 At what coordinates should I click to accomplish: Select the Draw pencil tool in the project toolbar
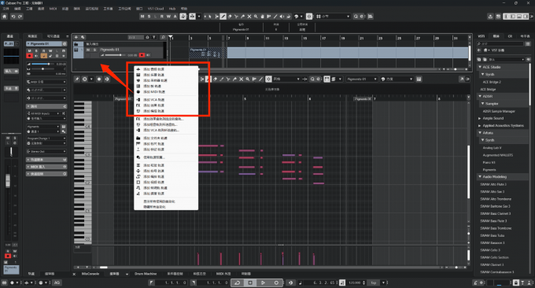[x=223, y=17]
